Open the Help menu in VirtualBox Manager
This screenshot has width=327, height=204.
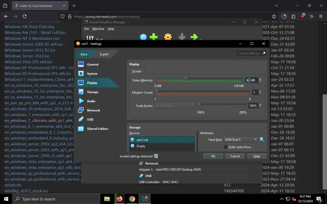(x=111, y=29)
